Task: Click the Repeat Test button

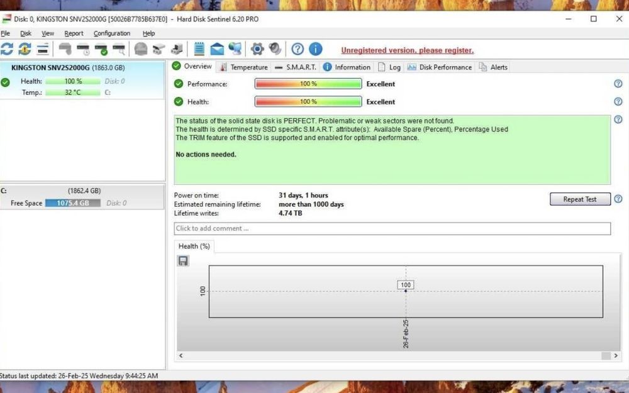Action: point(580,199)
